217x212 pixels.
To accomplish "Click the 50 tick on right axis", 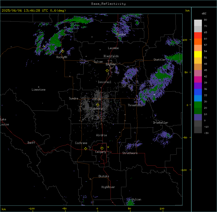I will [186, 72].
